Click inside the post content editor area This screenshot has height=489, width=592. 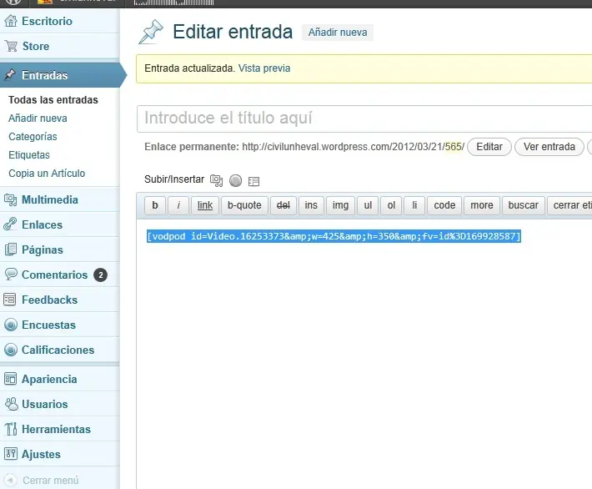pos(364,353)
